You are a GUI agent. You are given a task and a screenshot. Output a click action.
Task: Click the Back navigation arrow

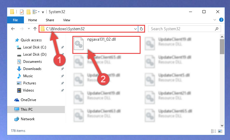point(13,29)
